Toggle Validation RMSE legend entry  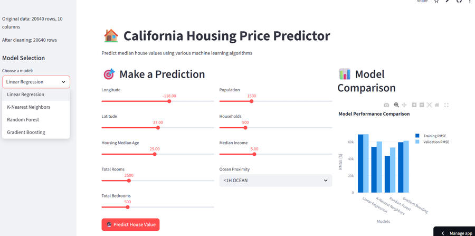pos(436,142)
